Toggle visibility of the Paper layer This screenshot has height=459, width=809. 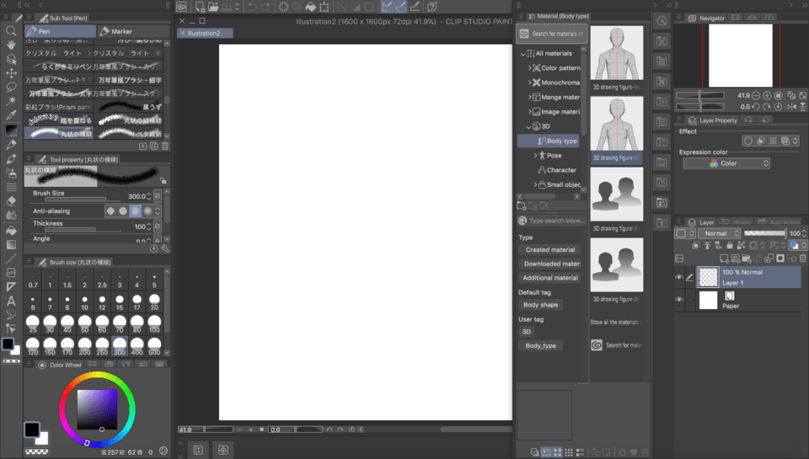click(x=679, y=300)
